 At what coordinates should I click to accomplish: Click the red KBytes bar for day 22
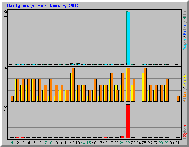pos(128,121)
